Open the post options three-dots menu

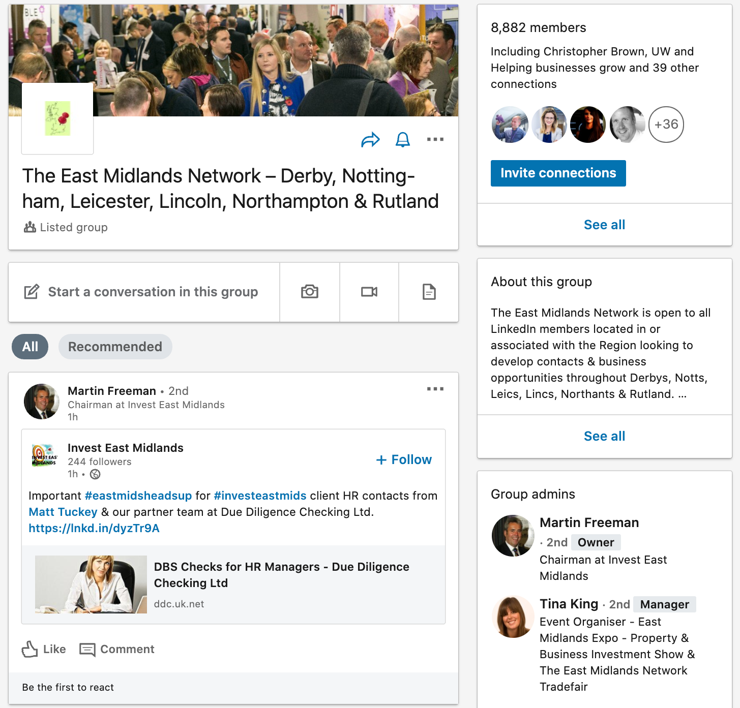pyautogui.click(x=435, y=389)
